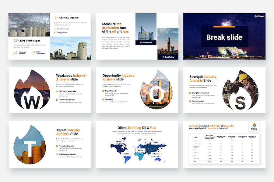Click the flame icon beside Oil Refinery
Viewport: 274px width, 182px height.
tap(141, 43)
